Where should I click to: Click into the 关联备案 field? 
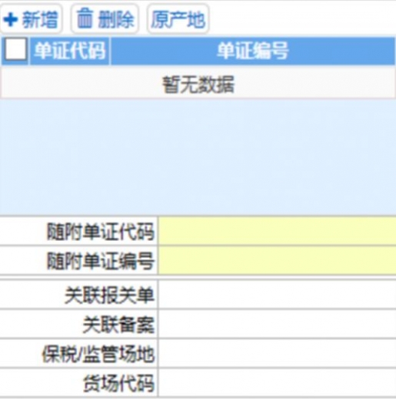(x=277, y=324)
